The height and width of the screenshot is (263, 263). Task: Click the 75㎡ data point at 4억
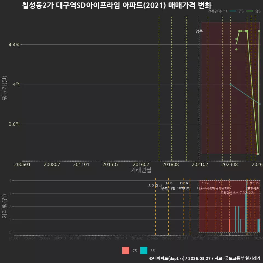(x=230, y=84)
